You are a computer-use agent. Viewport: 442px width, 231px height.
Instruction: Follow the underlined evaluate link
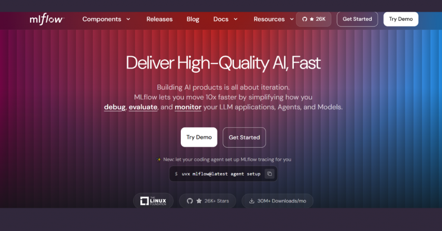coord(143,107)
